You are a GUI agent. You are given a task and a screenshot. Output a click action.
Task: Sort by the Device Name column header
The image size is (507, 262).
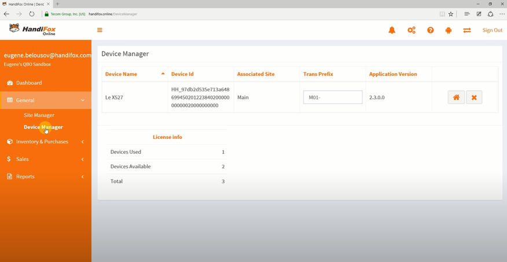(x=122, y=74)
